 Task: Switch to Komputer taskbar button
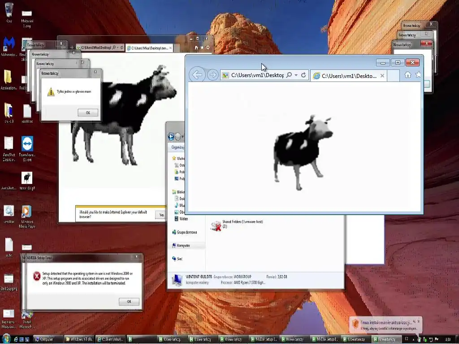48,340
